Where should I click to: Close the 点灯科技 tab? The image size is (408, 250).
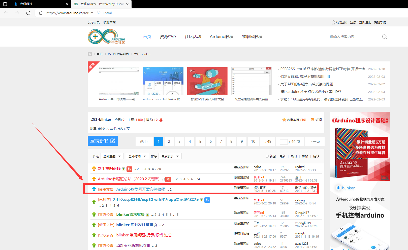(x=67, y=4)
